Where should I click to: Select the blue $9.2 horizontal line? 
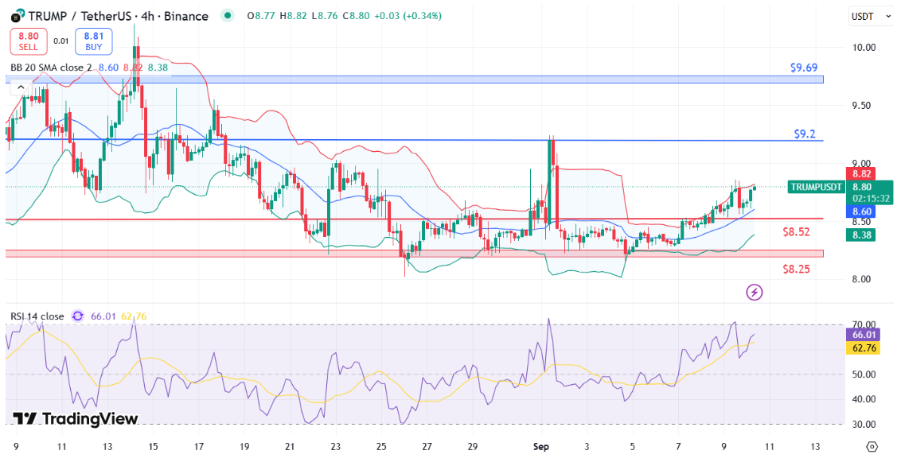pyautogui.click(x=415, y=140)
